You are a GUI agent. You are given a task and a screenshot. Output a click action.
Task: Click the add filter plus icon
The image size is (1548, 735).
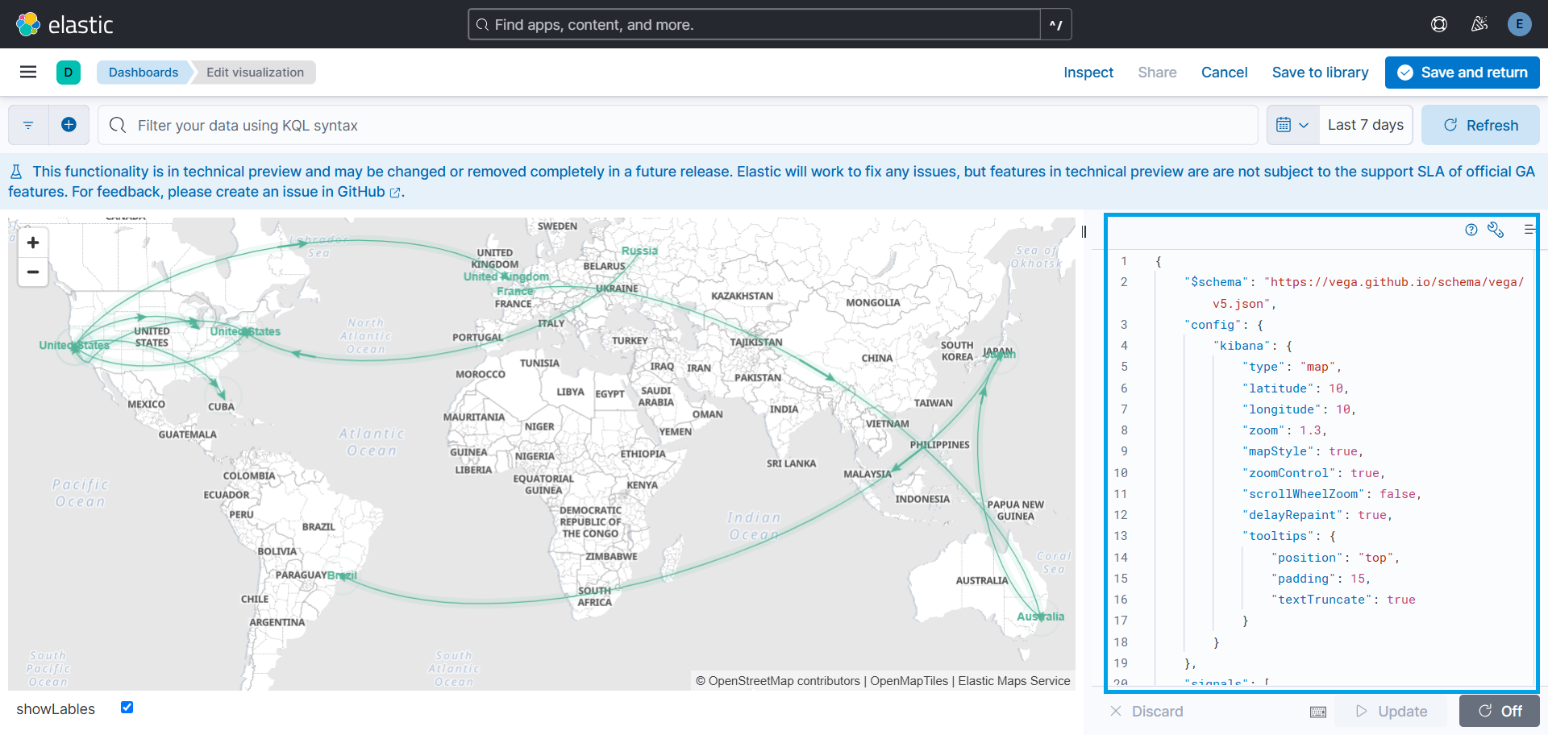point(69,125)
